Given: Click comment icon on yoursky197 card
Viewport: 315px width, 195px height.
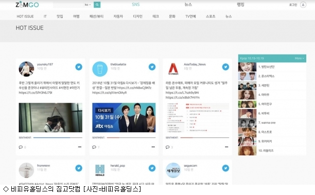Looking at the screenshot, I should 21,147.
